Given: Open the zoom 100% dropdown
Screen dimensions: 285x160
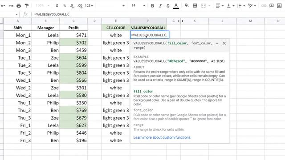Looking at the screenshot, I should point(43,6).
